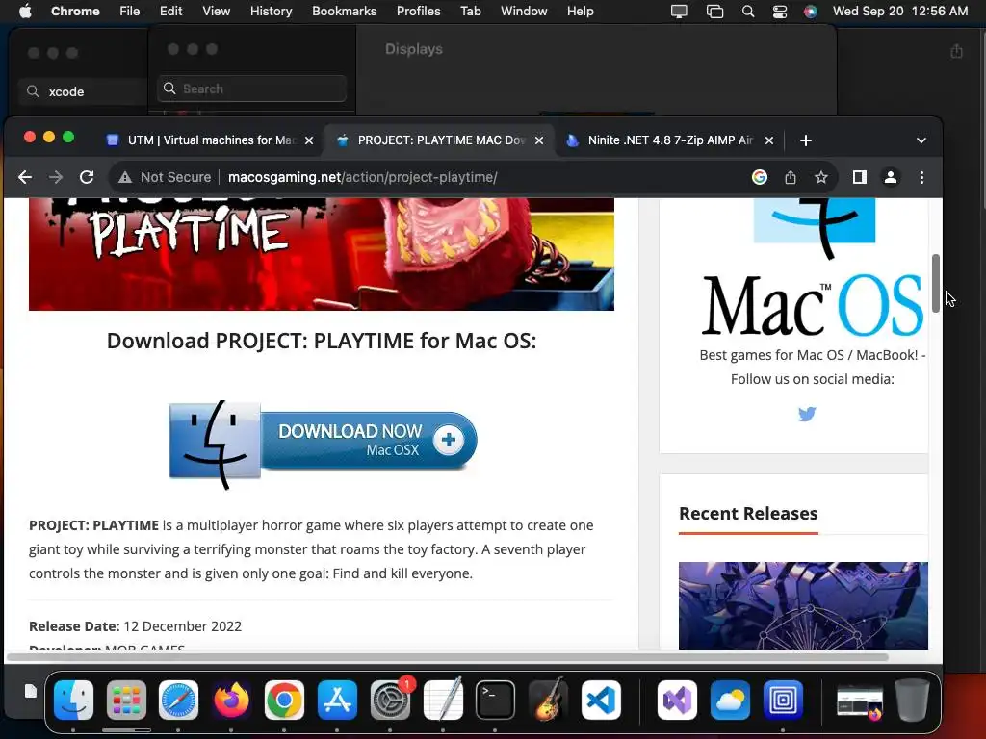Open the Window menu
This screenshot has height=739, width=986.
tap(524, 12)
